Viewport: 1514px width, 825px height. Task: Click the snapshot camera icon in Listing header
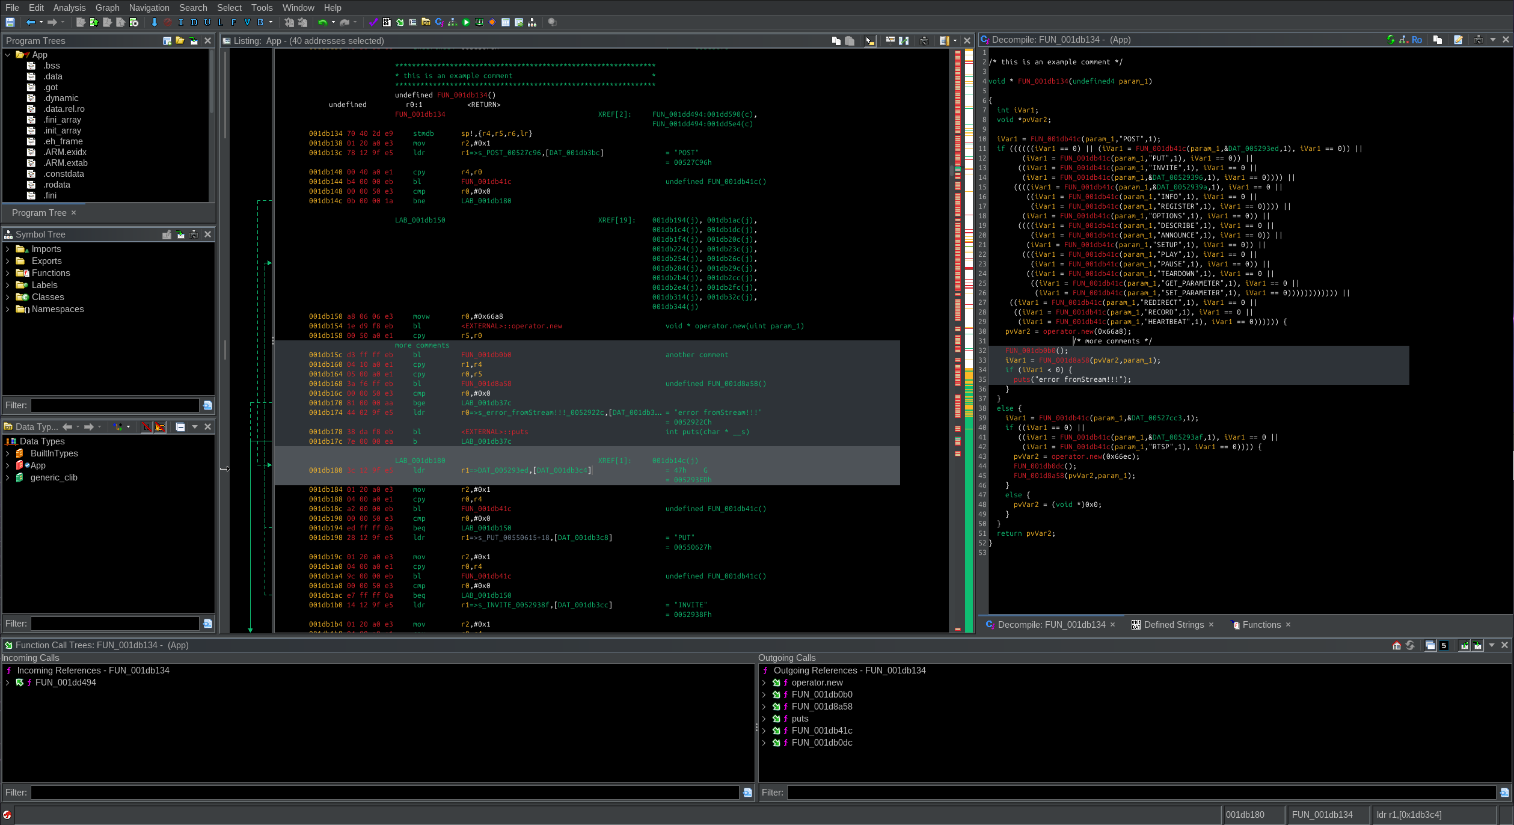coord(924,41)
